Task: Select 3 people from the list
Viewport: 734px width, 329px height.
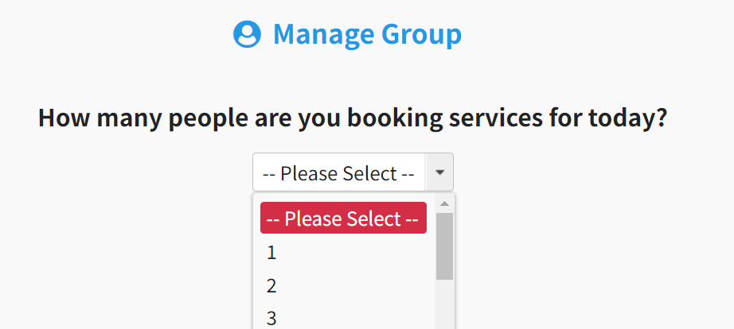Action: click(x=271, y=318)
